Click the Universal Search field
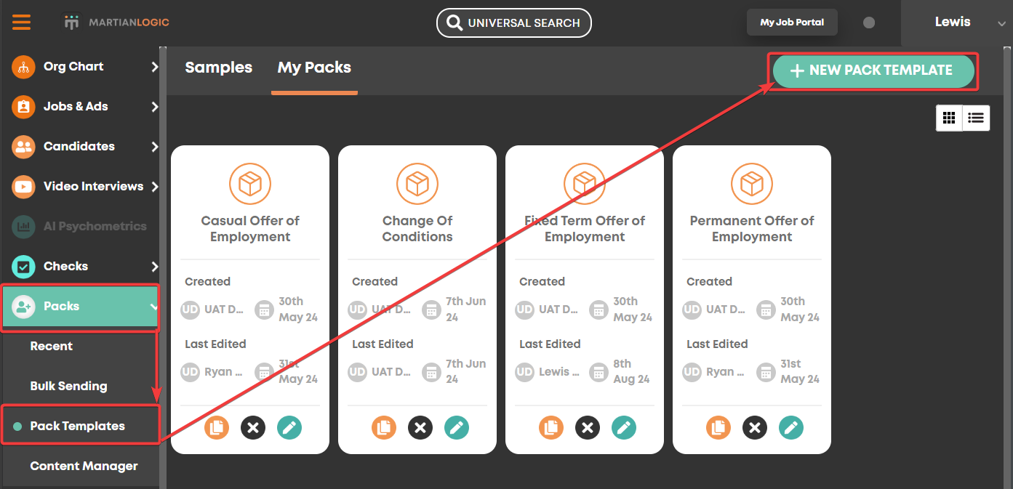Viewport: 1013px width, 489px height. tap(514, 23)
